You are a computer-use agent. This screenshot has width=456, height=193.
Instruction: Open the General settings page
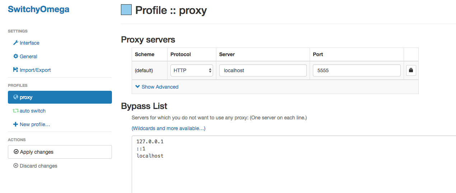[x=28, y=56]
